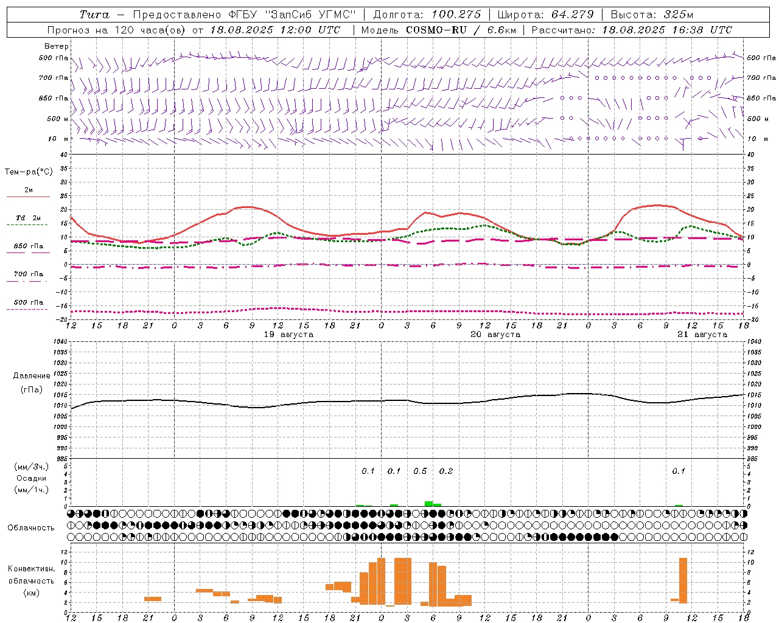Click the "(гПа)" unit under Давление
Screen dimensions: 779x623
coord(32,390)
